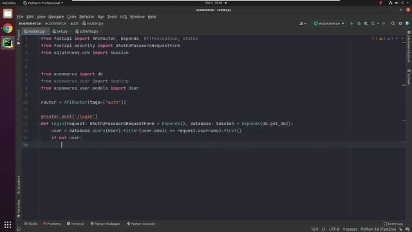Click the lock read-only status icon
The height and width of the screenshot is (232, 412).
[x=401, y=229]
